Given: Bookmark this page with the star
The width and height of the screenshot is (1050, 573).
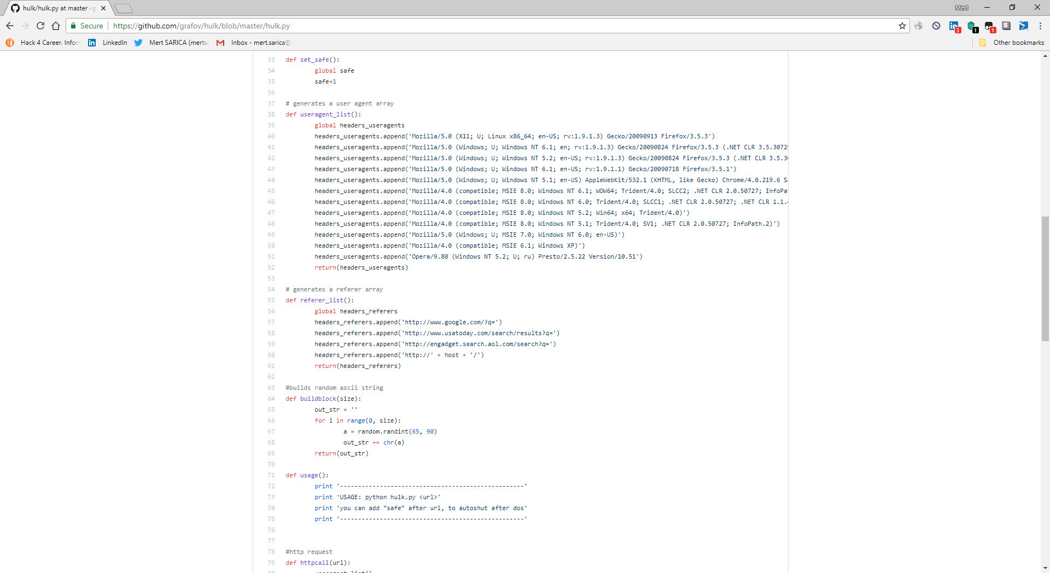Looking at the screenshot, I should pyautogui.click(x=902, y=26).
